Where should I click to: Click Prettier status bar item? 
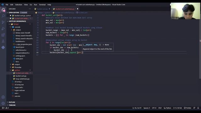(x=187, y=108)
